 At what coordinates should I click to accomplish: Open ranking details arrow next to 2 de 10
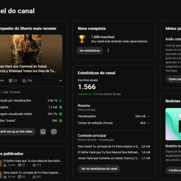click(60, 101)
